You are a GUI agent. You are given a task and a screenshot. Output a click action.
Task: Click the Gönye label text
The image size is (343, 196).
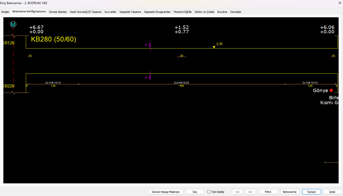click(321, 91)
